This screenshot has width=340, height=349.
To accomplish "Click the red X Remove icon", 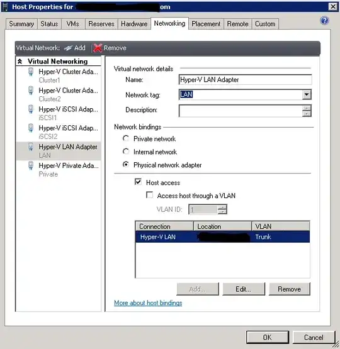I will tap(98, 48).
